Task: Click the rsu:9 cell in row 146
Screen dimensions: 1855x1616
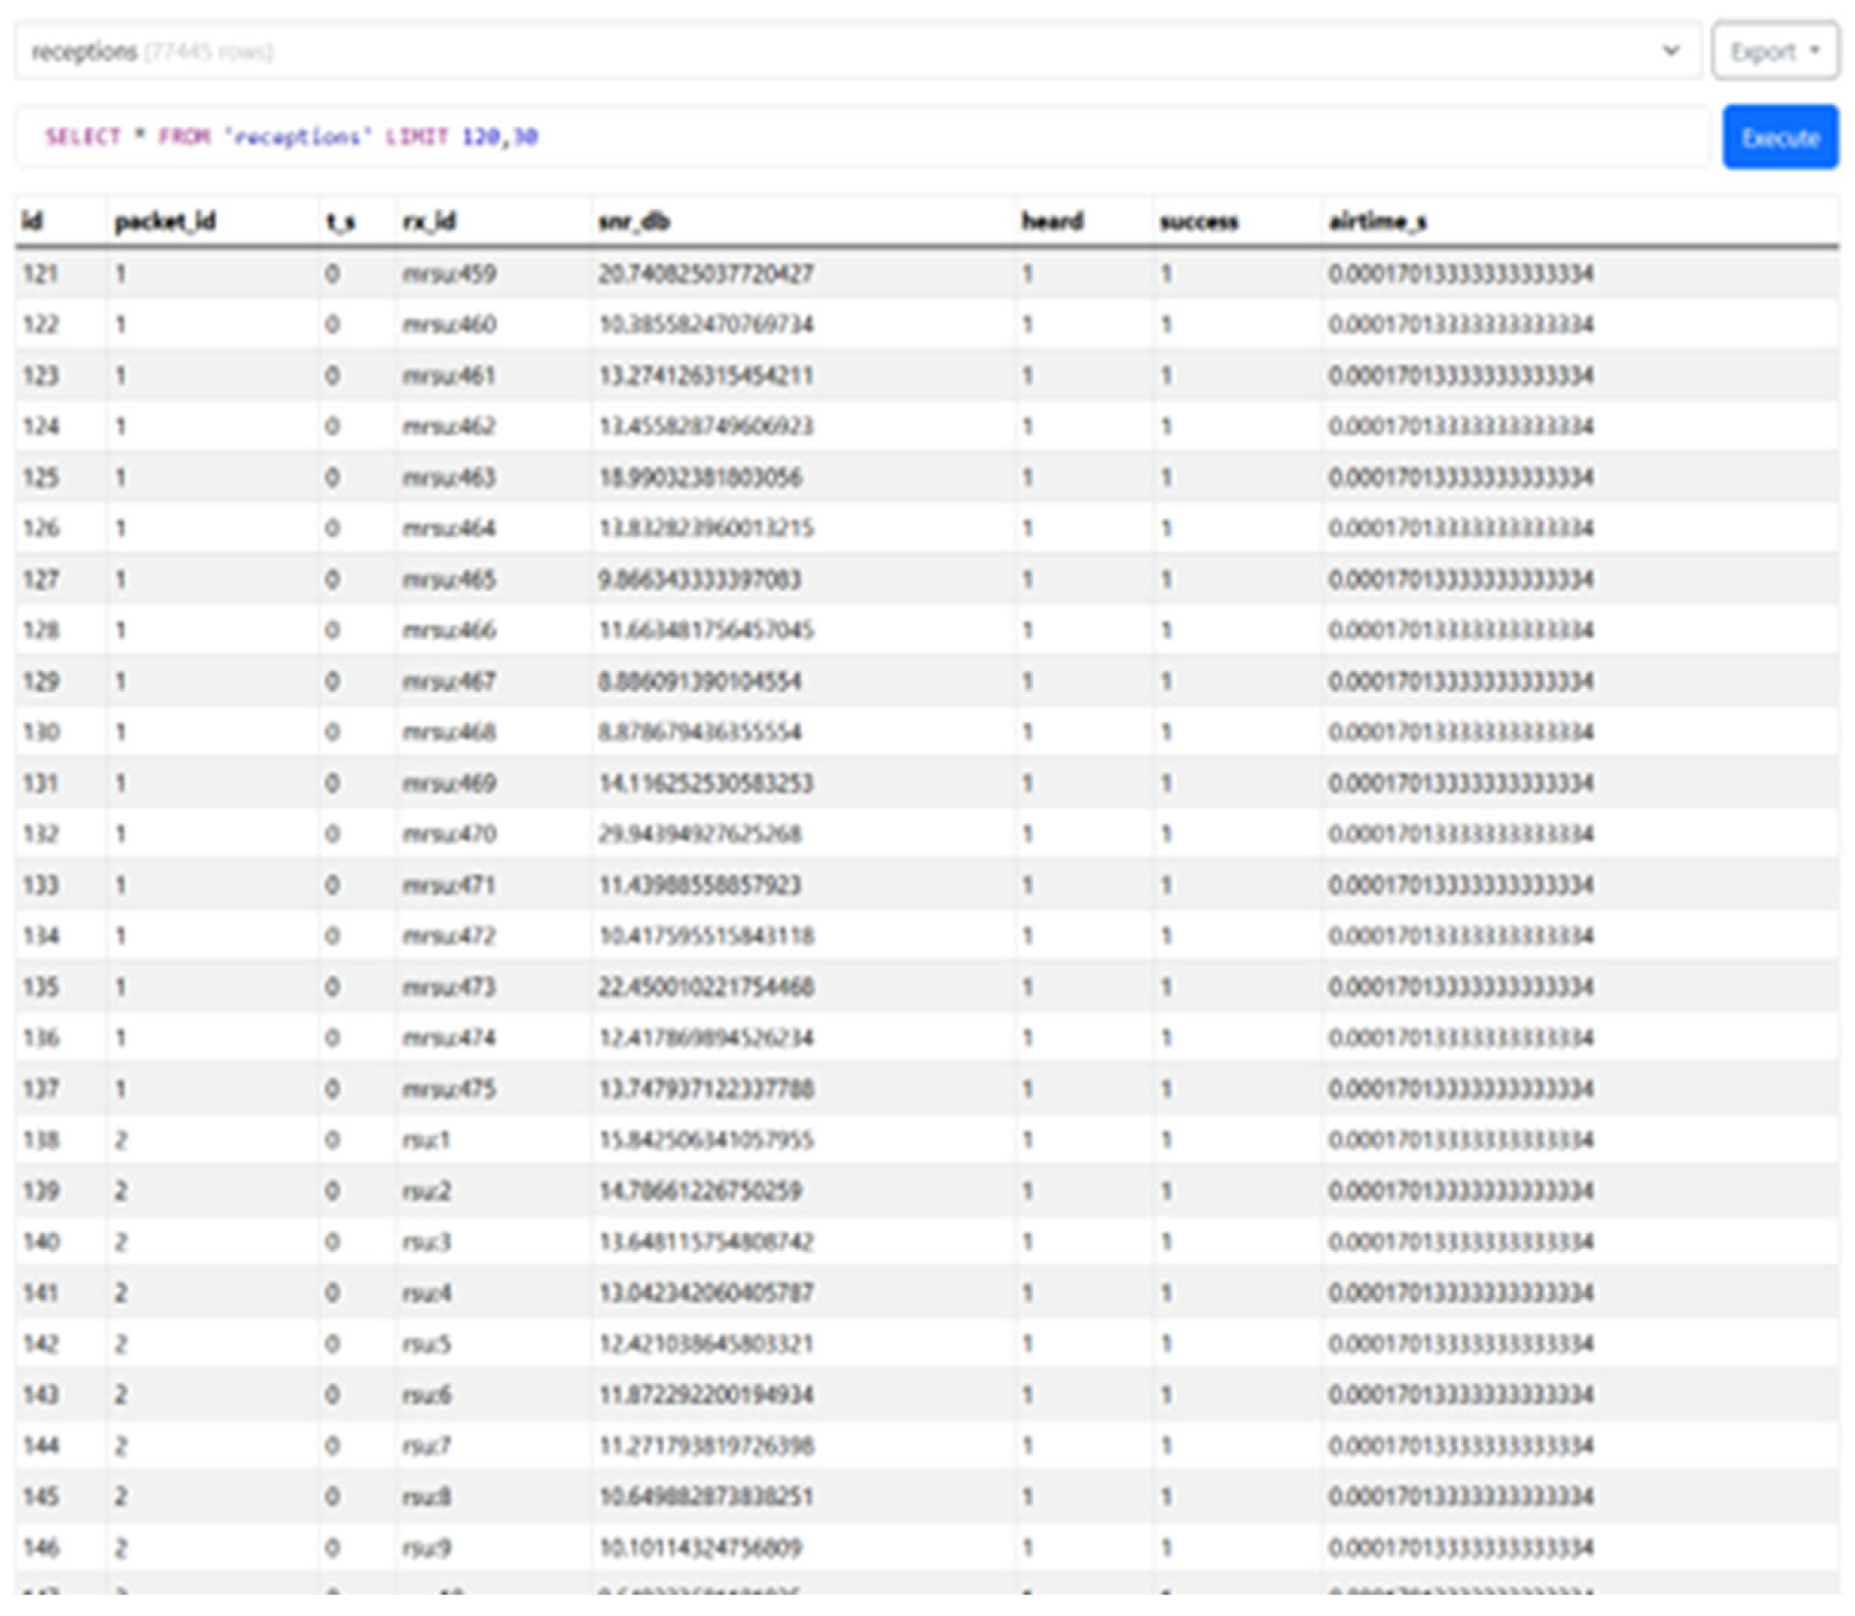Action: click(426, 1548)
